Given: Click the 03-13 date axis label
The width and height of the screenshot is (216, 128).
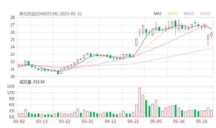Looking at the screenshot, I should tap(42, 121).
